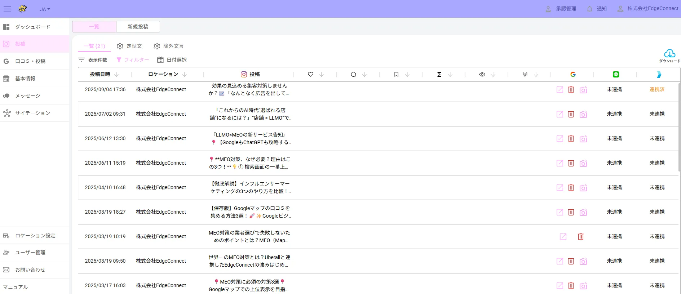Screen dimensions: 681x294
Task: Switch to the 新規投稿 tab
Action: [138, 27]
